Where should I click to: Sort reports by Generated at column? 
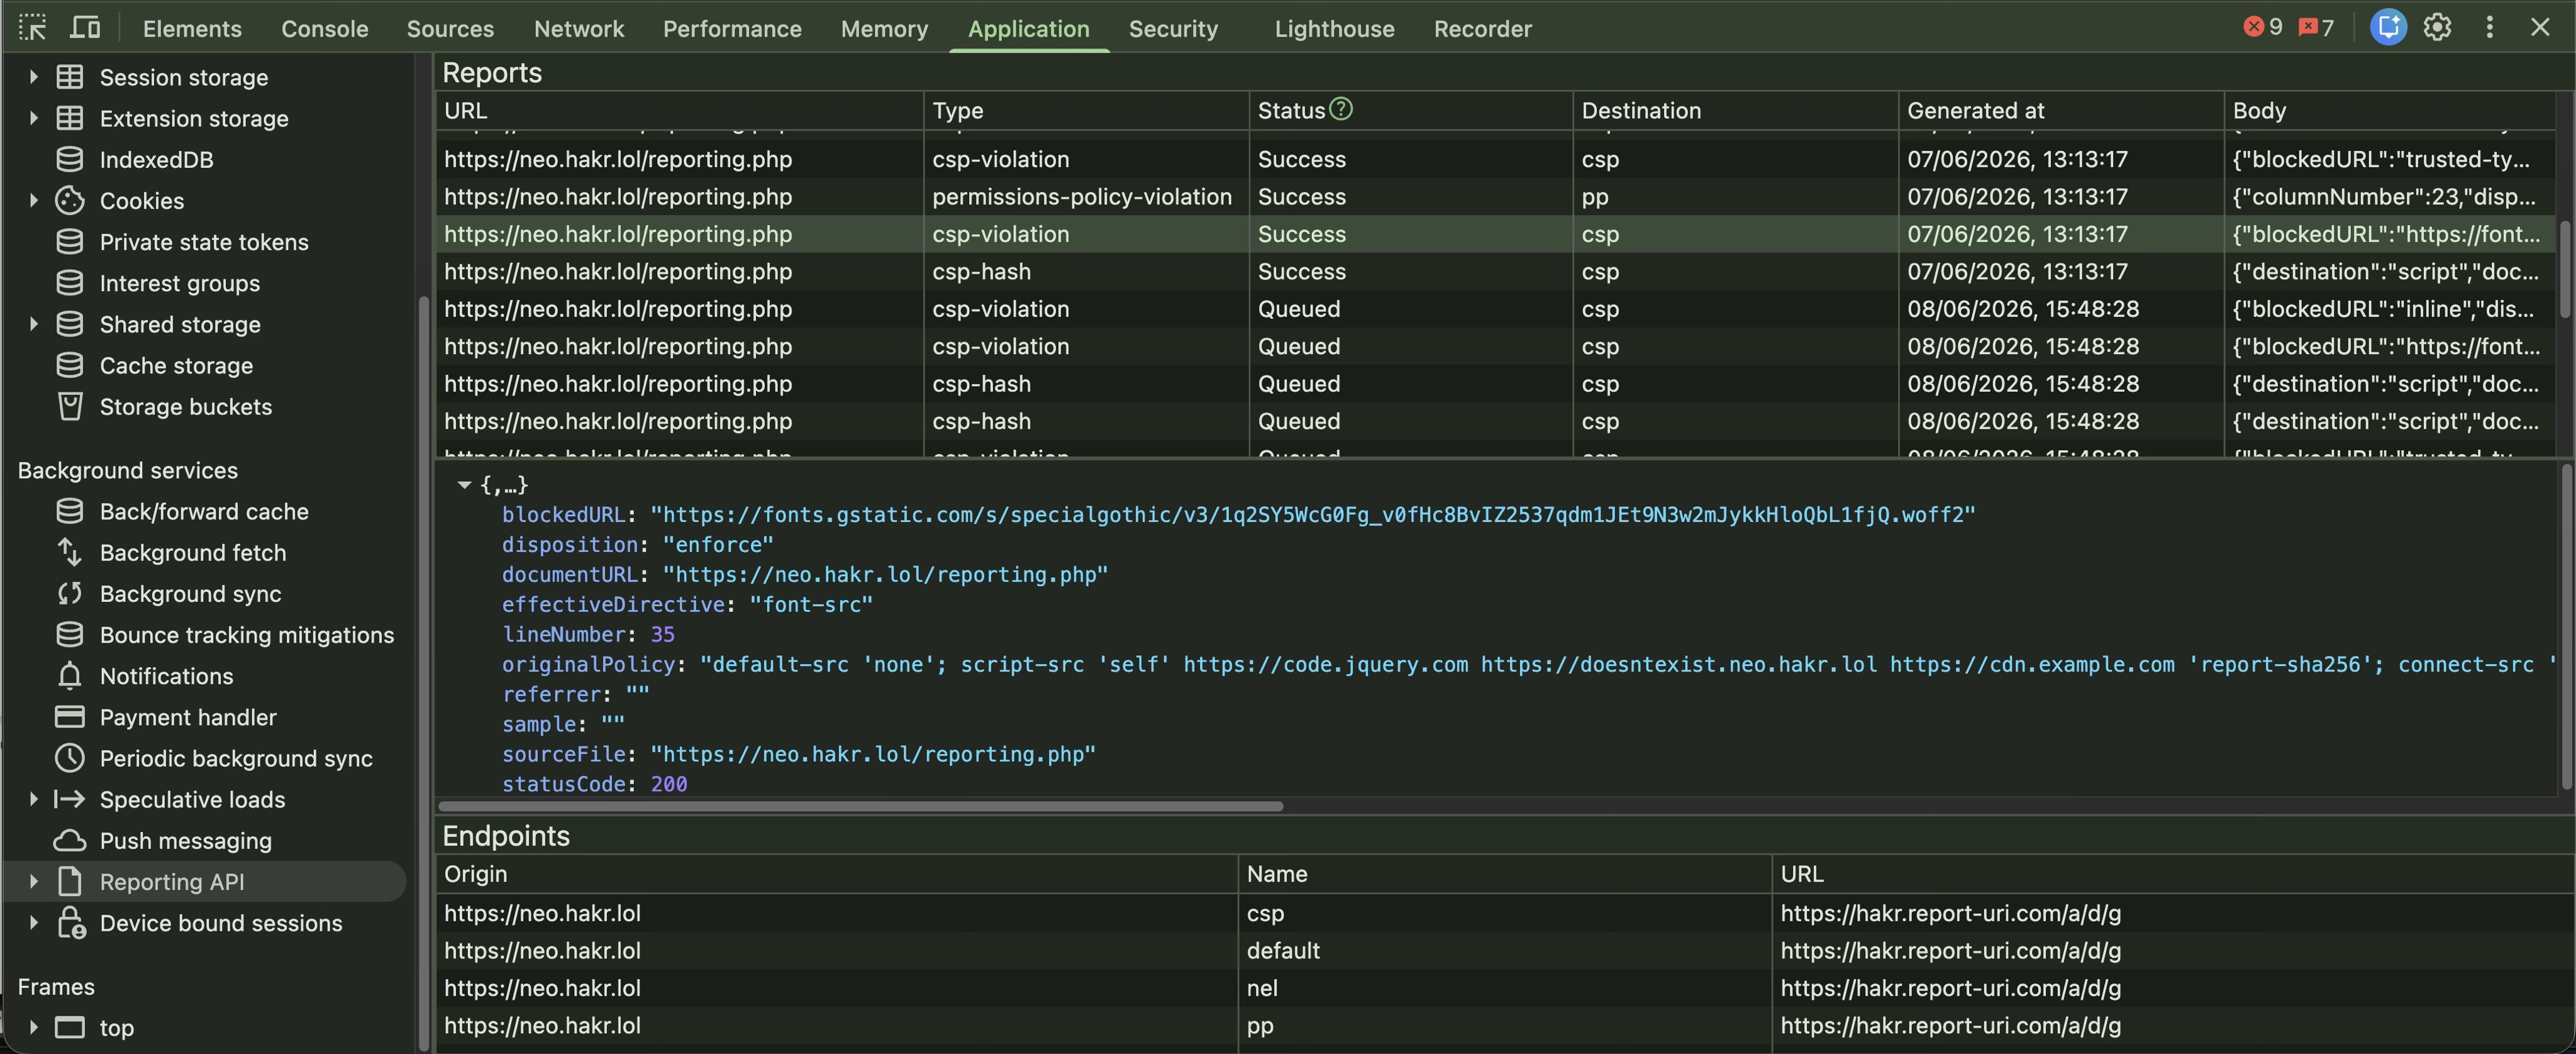tap(2060, 111)
